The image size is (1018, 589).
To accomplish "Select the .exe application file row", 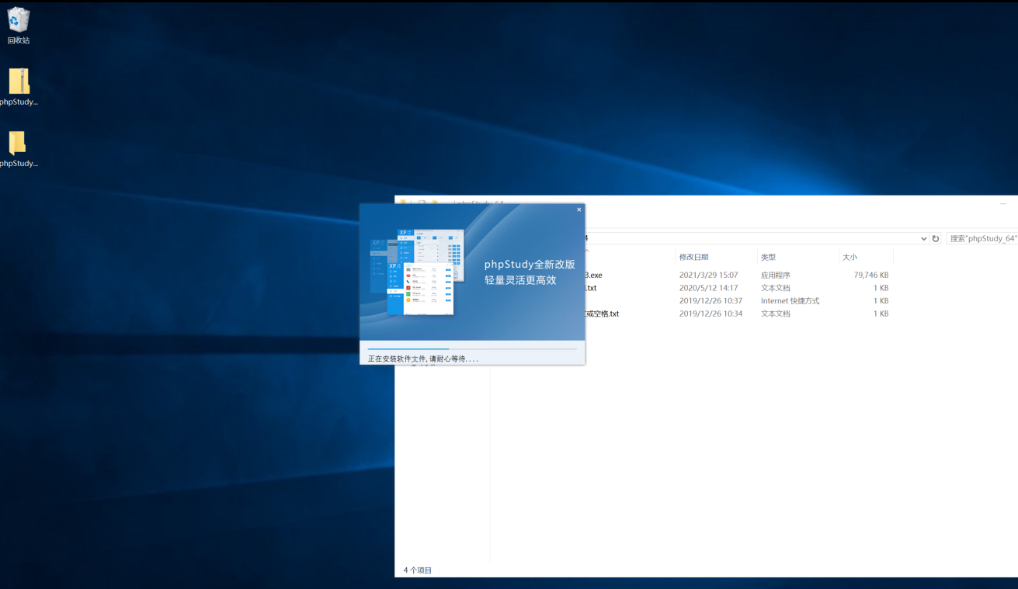I will point(738,275).
